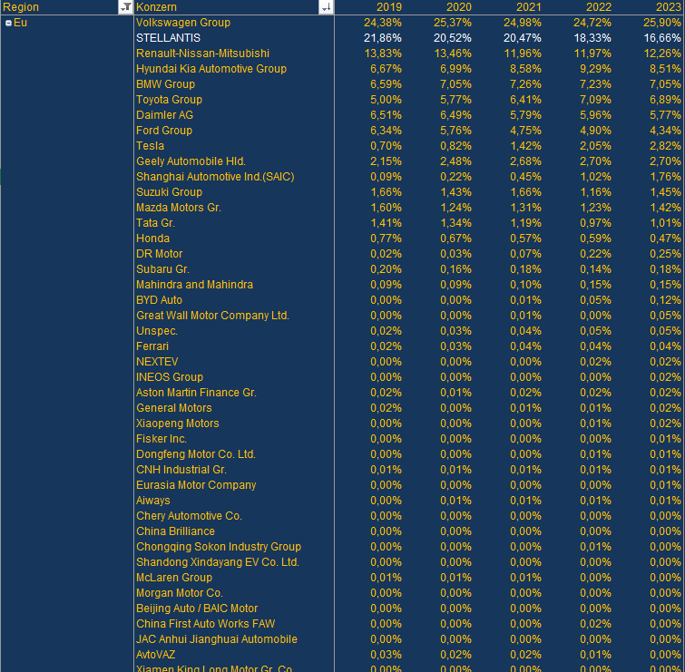685x672 pixels.
Task: Select Great Wall Motor Company Ltd. cell
Action: (x=212, y=316)
